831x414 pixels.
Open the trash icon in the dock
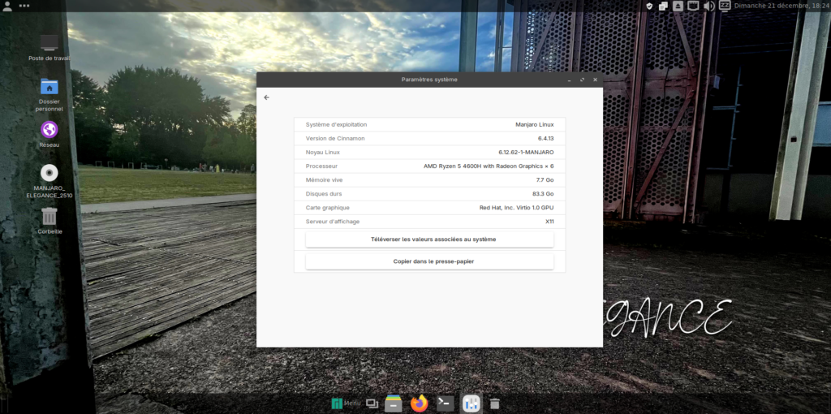pyautogui.click(x=495, y=403)
